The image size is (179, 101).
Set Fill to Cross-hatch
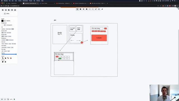[8, 29]
